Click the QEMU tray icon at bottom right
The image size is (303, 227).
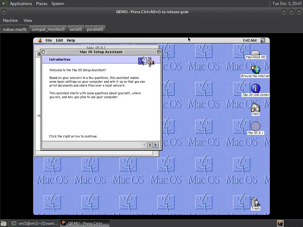click(280, 223)
